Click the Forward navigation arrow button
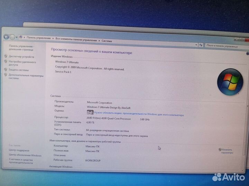 [x=12, y=37]
